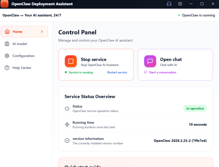Click the lightning Running time icon

(67, 124)
